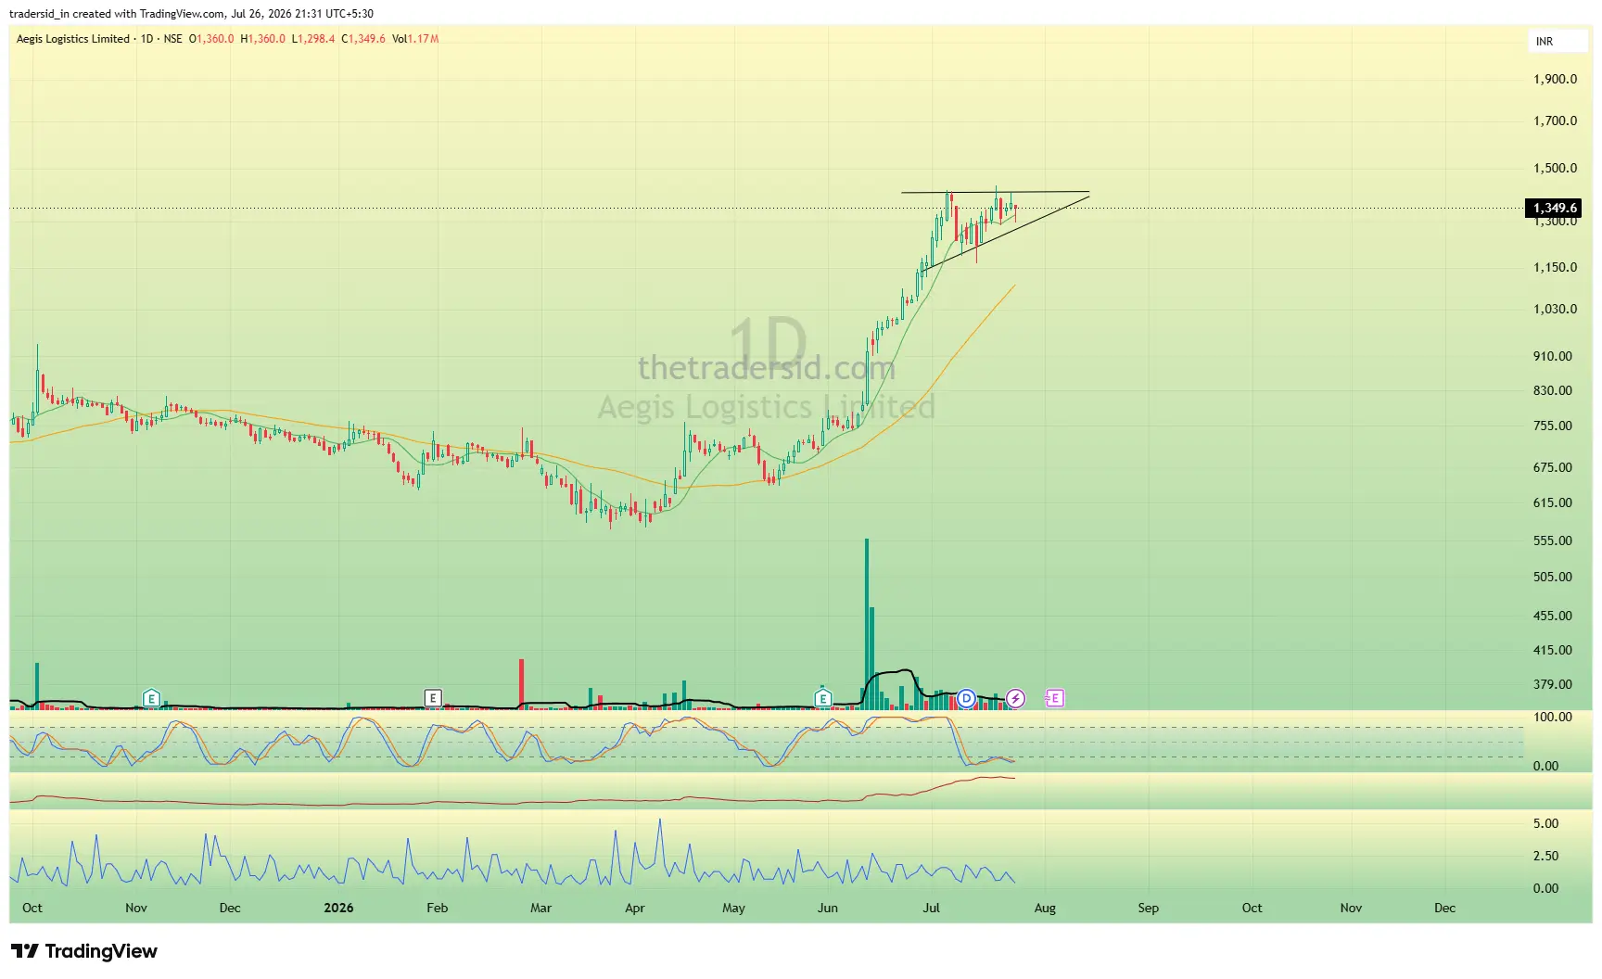The height and width of the screenshot is (979, 1602).
Task: Click the tall red volume bar near March
Action: tap(521, 683)
